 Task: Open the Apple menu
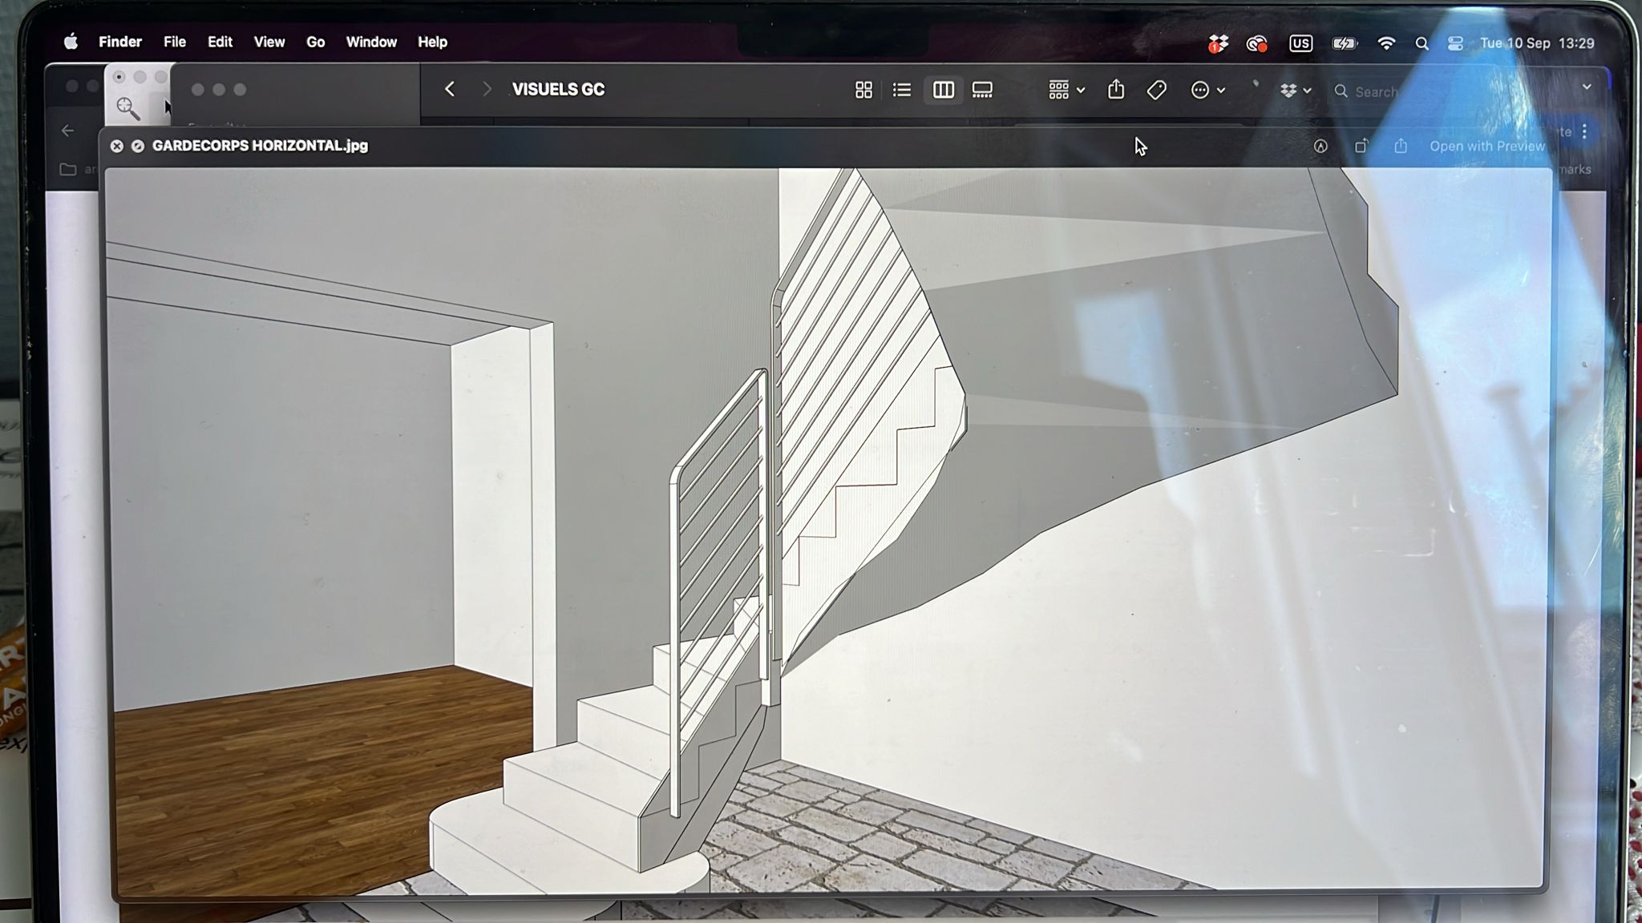coord(71,42)
